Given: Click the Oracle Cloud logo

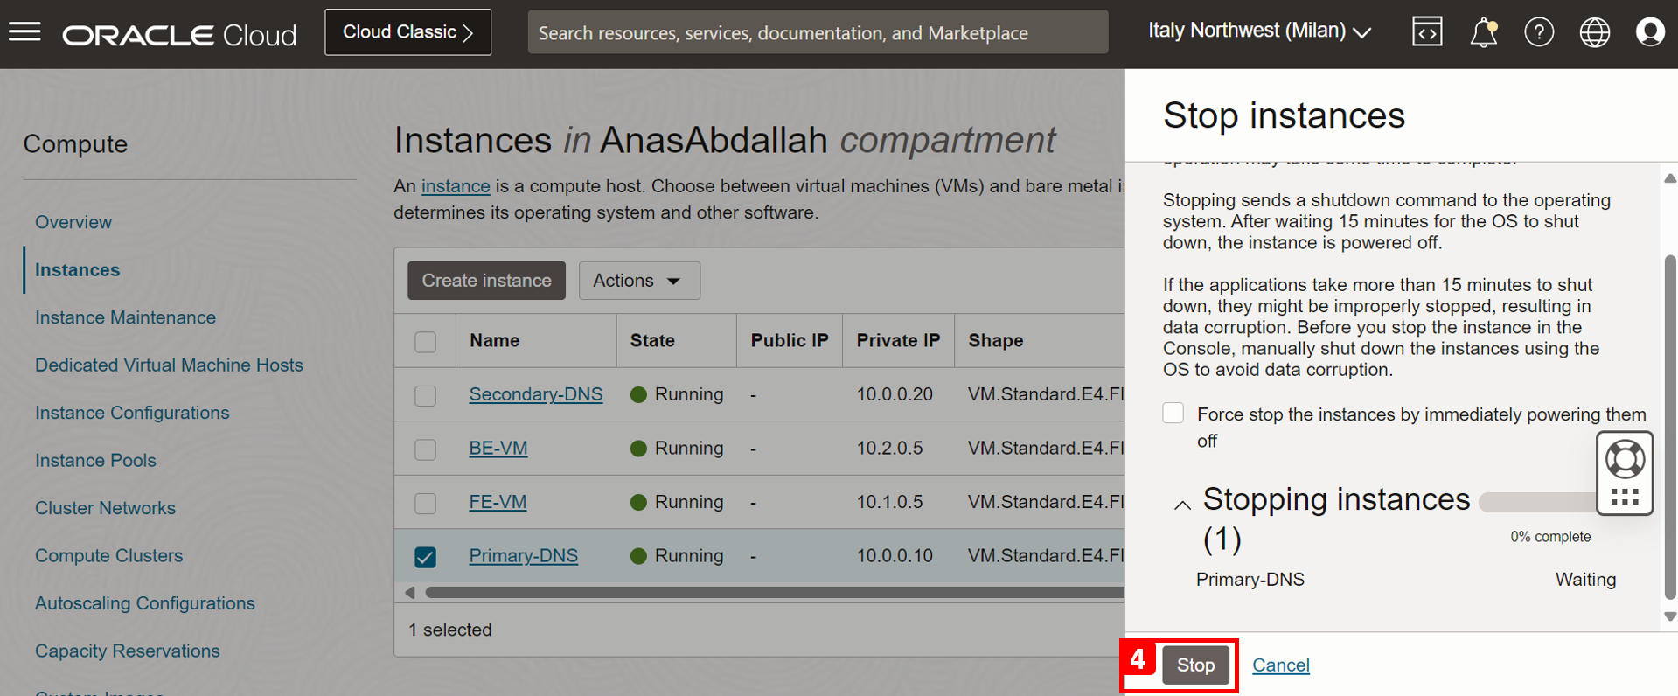Looking at the screenshot, I should point(179,34).
